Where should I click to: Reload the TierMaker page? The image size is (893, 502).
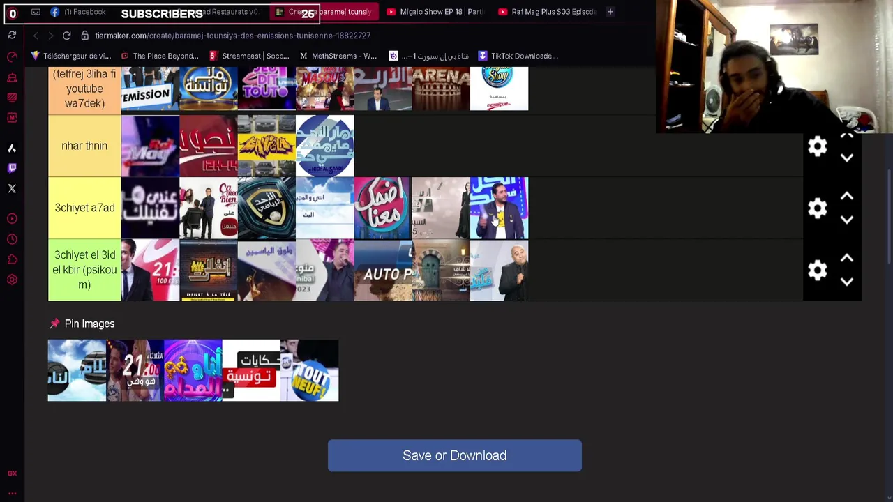(67, 36)
